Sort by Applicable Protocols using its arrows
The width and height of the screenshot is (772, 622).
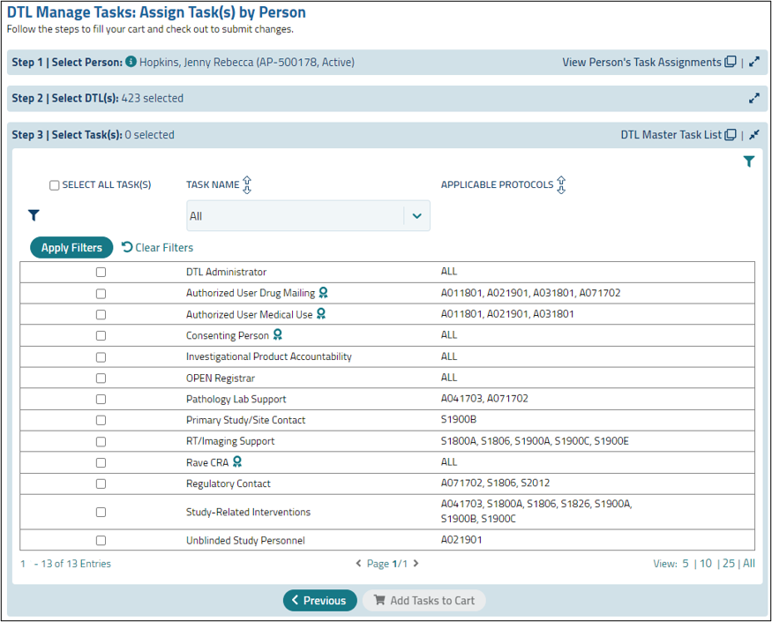(561, 184)
